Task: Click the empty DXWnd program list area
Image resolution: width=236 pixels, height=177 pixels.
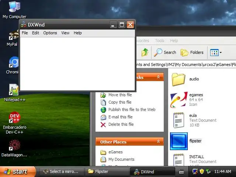Action: click(x=77, y=64)
